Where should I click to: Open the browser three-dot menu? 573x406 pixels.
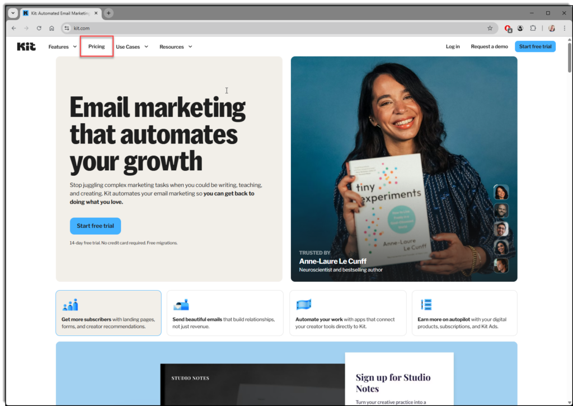click(x=564, y=28)
